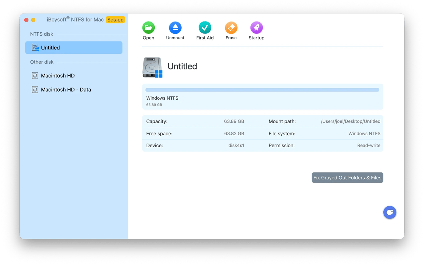
Task: Click the Mount path: label
Action: pyautogui.click(x=282, y=121)
